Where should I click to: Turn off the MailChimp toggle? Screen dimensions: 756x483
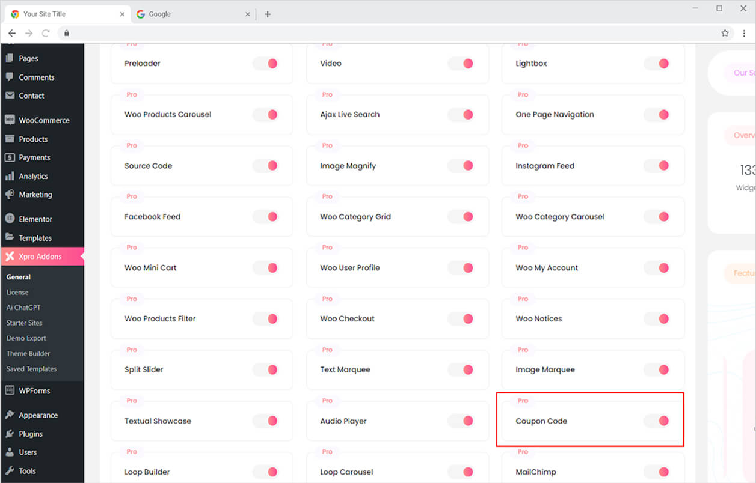pos(657,472)
